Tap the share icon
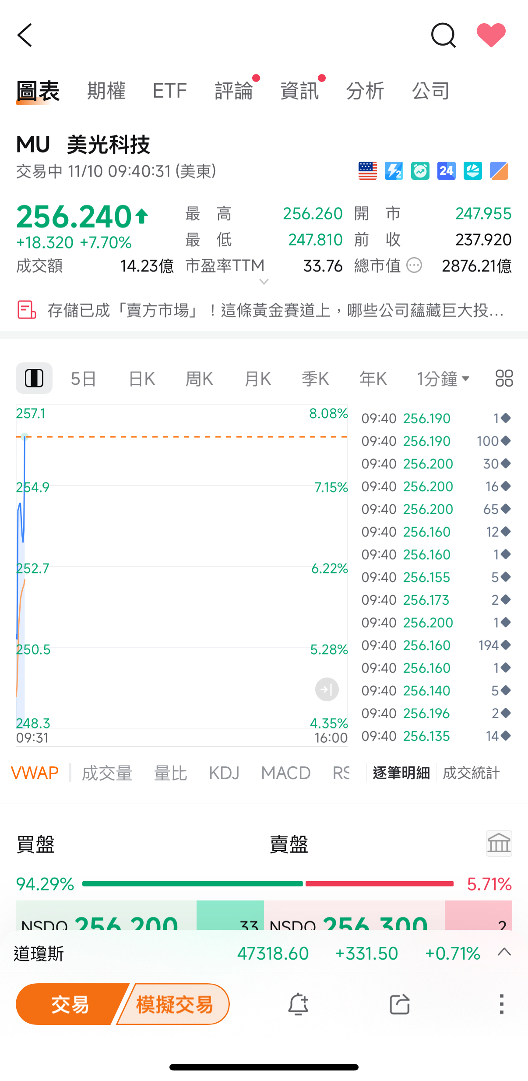Image resolution: width=528 pixels, height=1081 pixels. pos(400,1004)
